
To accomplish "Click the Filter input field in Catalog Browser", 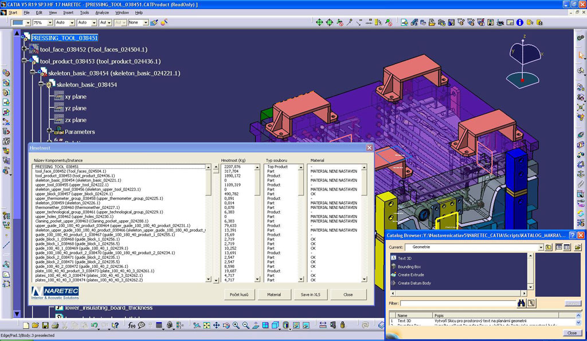I will pos(457,303).
